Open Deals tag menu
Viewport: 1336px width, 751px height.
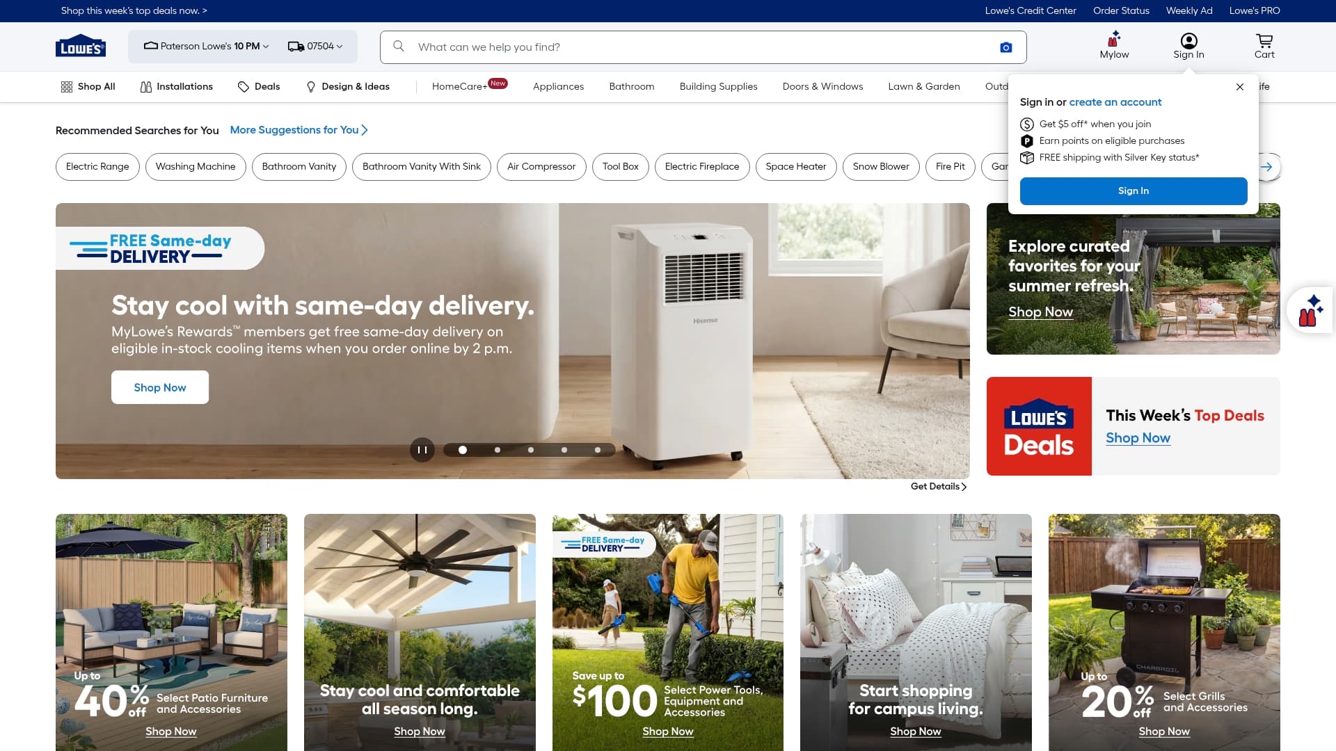click(259, 86)
